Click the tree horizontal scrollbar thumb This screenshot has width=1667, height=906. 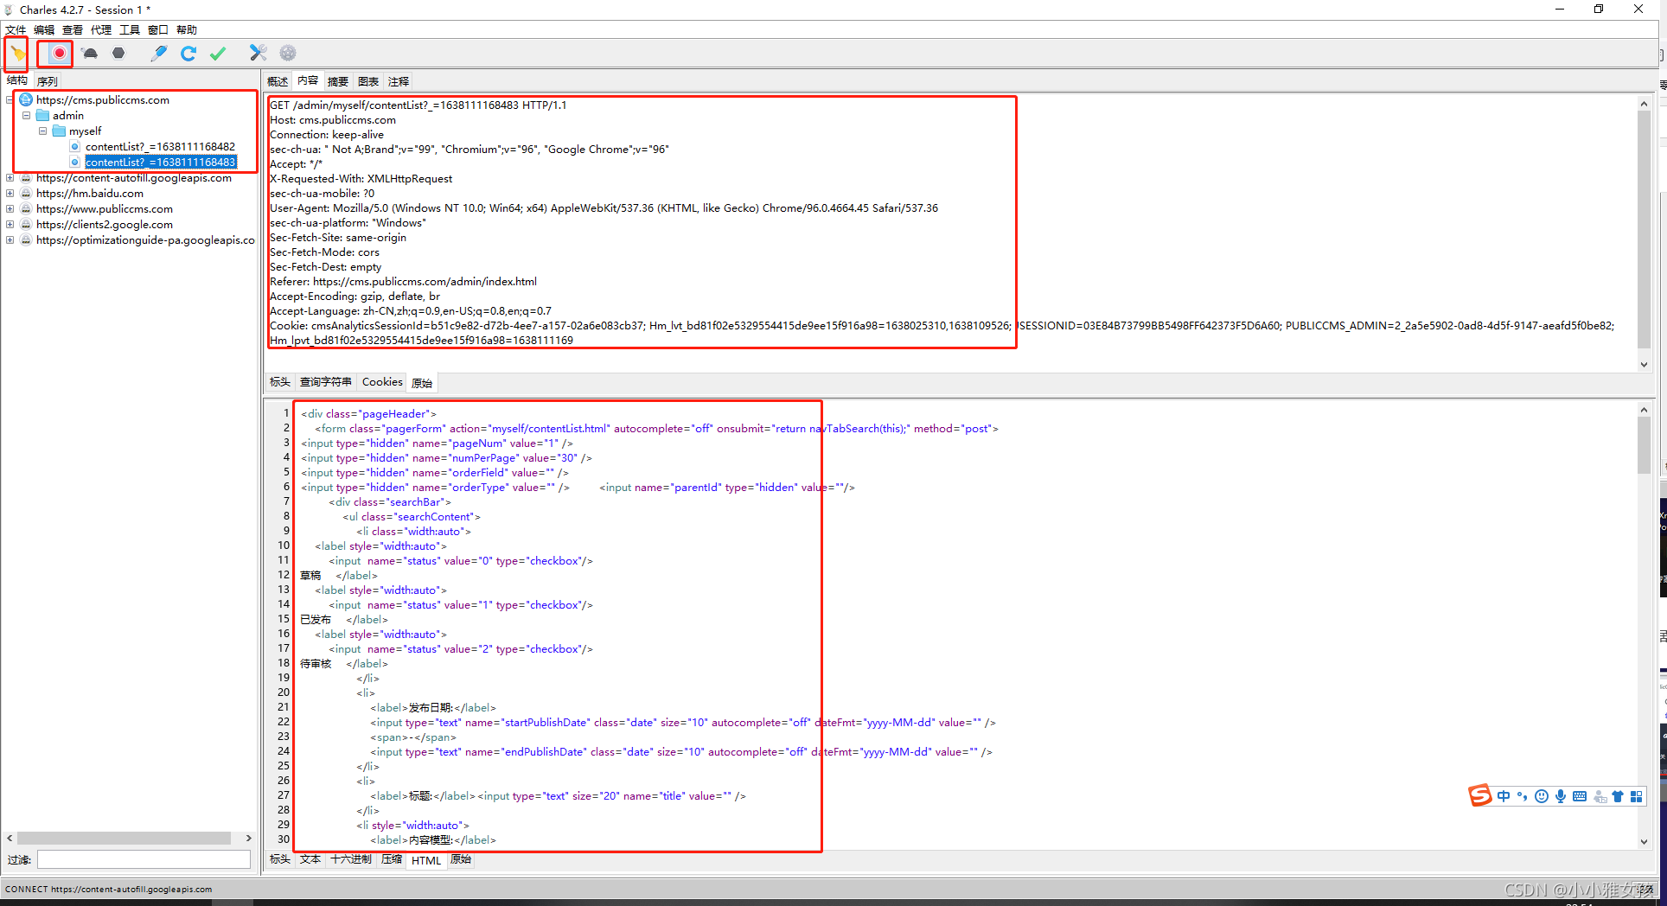tap(124, 839)
